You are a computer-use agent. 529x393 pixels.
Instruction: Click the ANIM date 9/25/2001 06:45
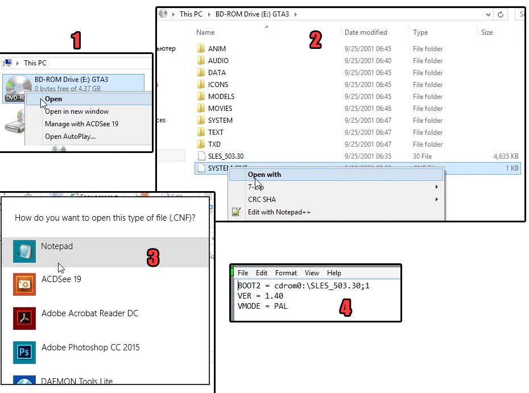click(x=367, y=48)
